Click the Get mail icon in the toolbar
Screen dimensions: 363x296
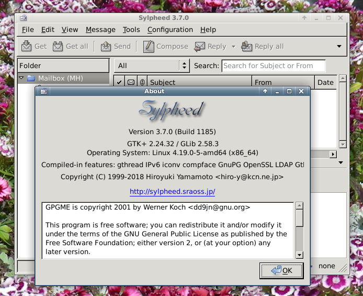tap(26, 46)
